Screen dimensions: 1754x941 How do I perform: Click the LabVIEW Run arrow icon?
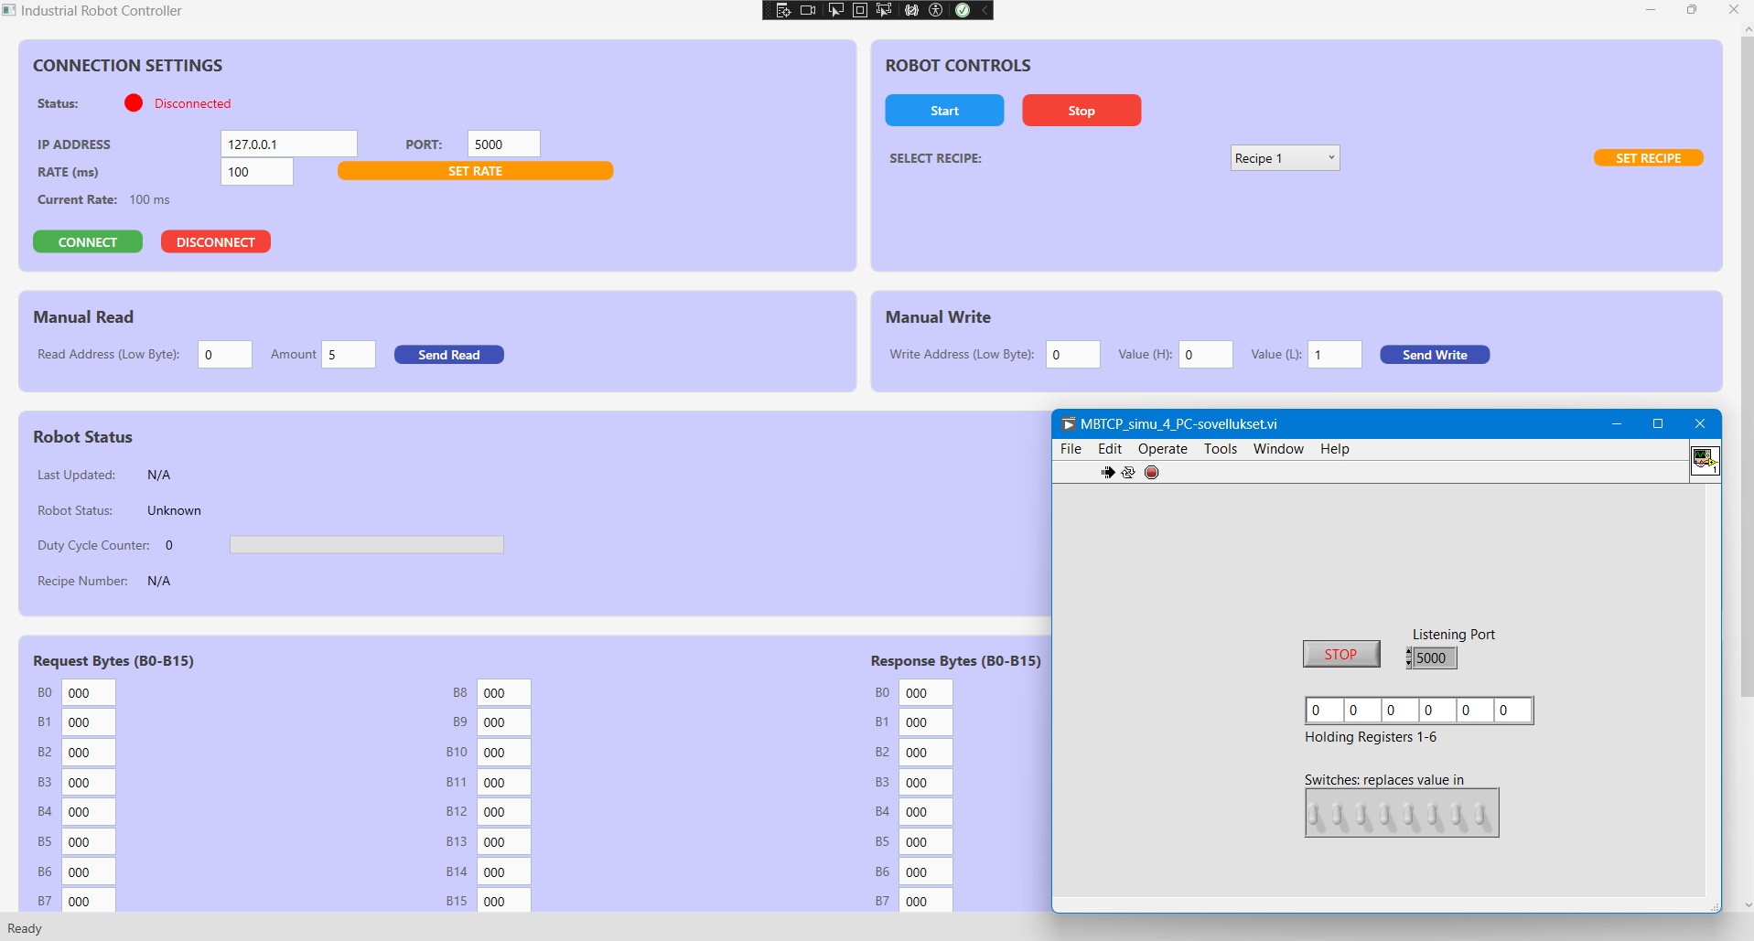tap(1108, 473)
